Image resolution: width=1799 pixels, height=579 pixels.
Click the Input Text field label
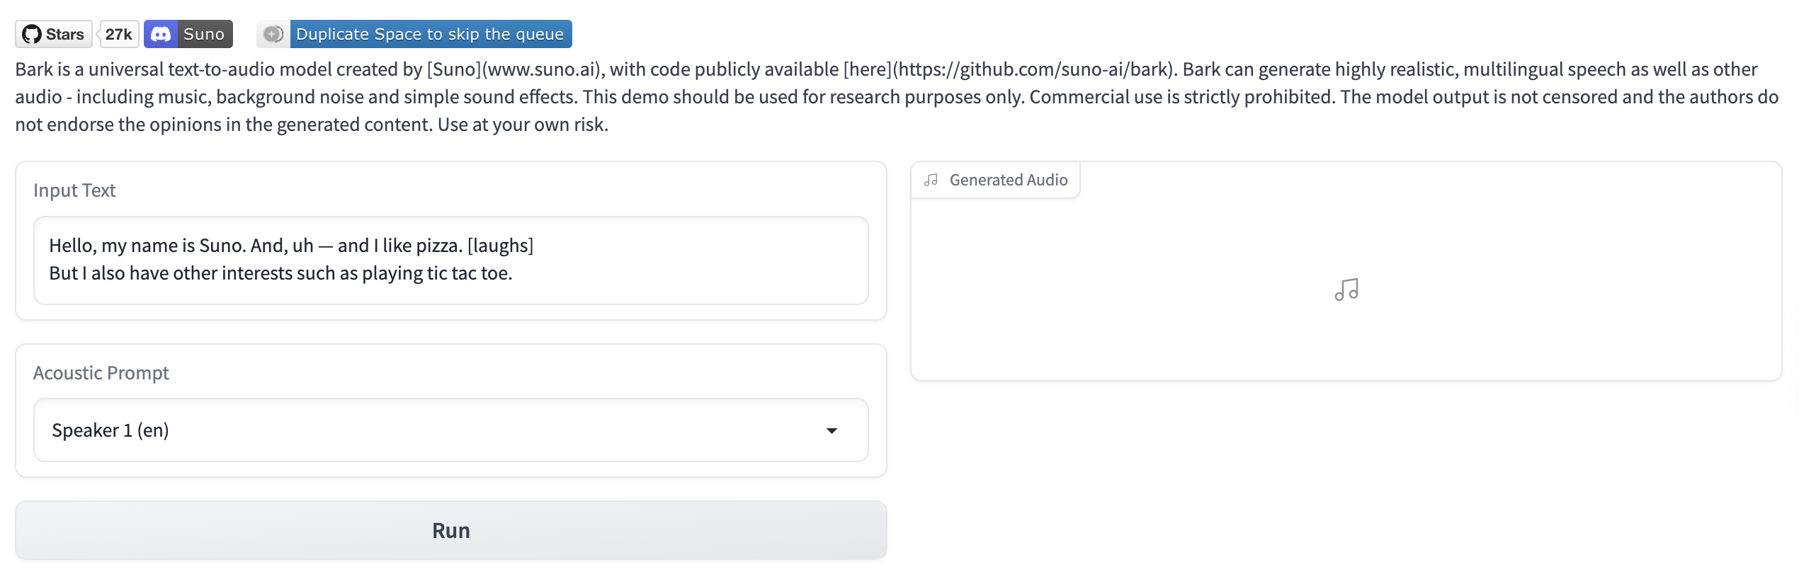pyautogui.click(x=74, y=190)
